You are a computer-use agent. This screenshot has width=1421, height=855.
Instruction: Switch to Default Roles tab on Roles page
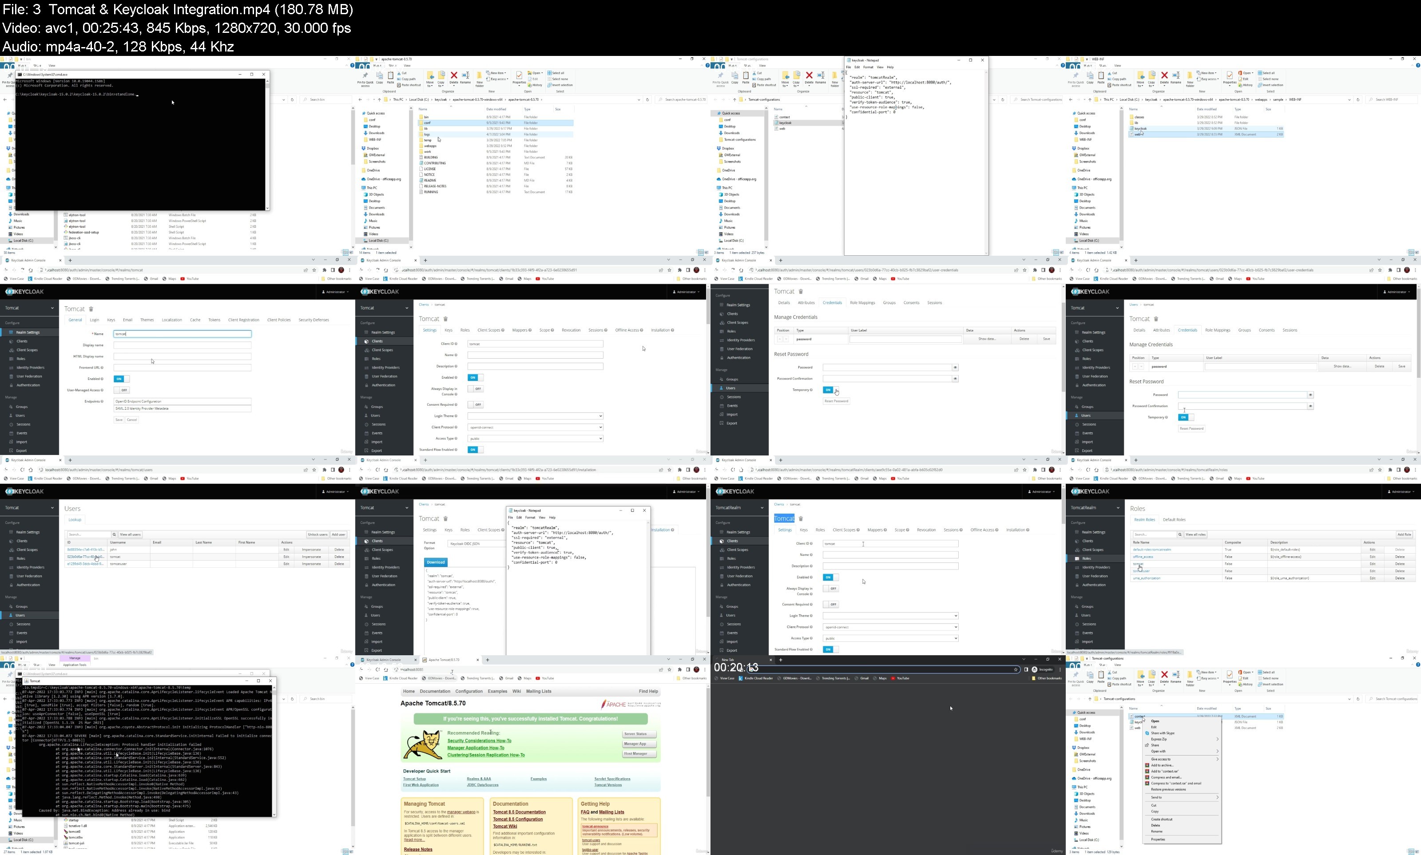(x=1174, y=520)
